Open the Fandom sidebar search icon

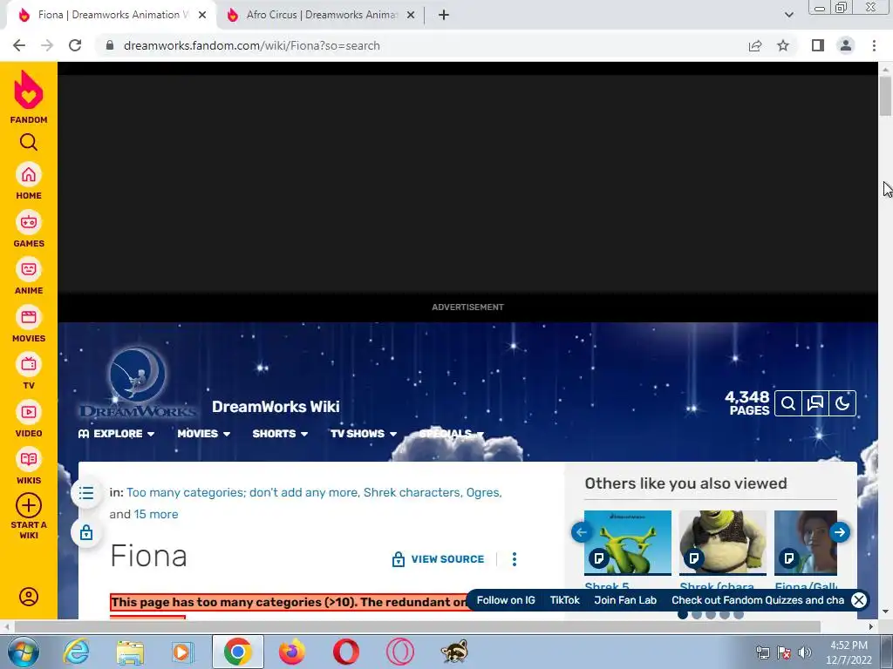click(x=29, y=142)
